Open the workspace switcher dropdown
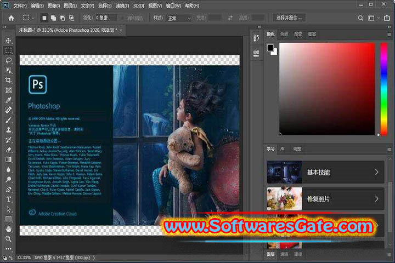 373,18
